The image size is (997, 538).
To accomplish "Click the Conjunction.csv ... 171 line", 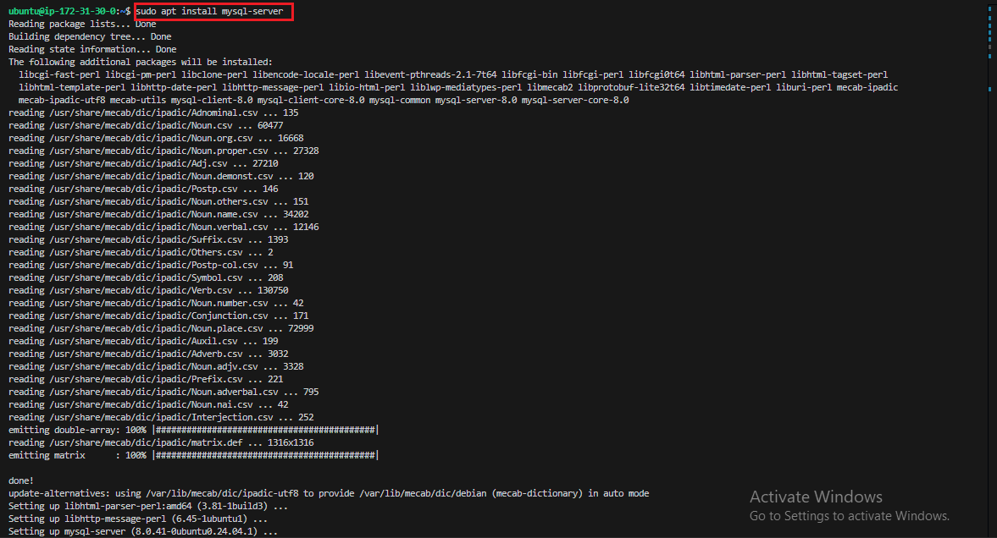I will click(158, 316).
